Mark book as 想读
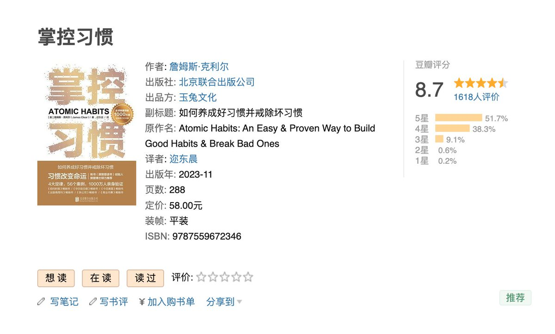The width and height of the screenshot is (555, 334). click(x=56, y=278)
